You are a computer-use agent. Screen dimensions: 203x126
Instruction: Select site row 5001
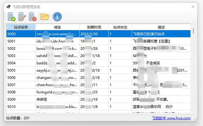point(98,41)
